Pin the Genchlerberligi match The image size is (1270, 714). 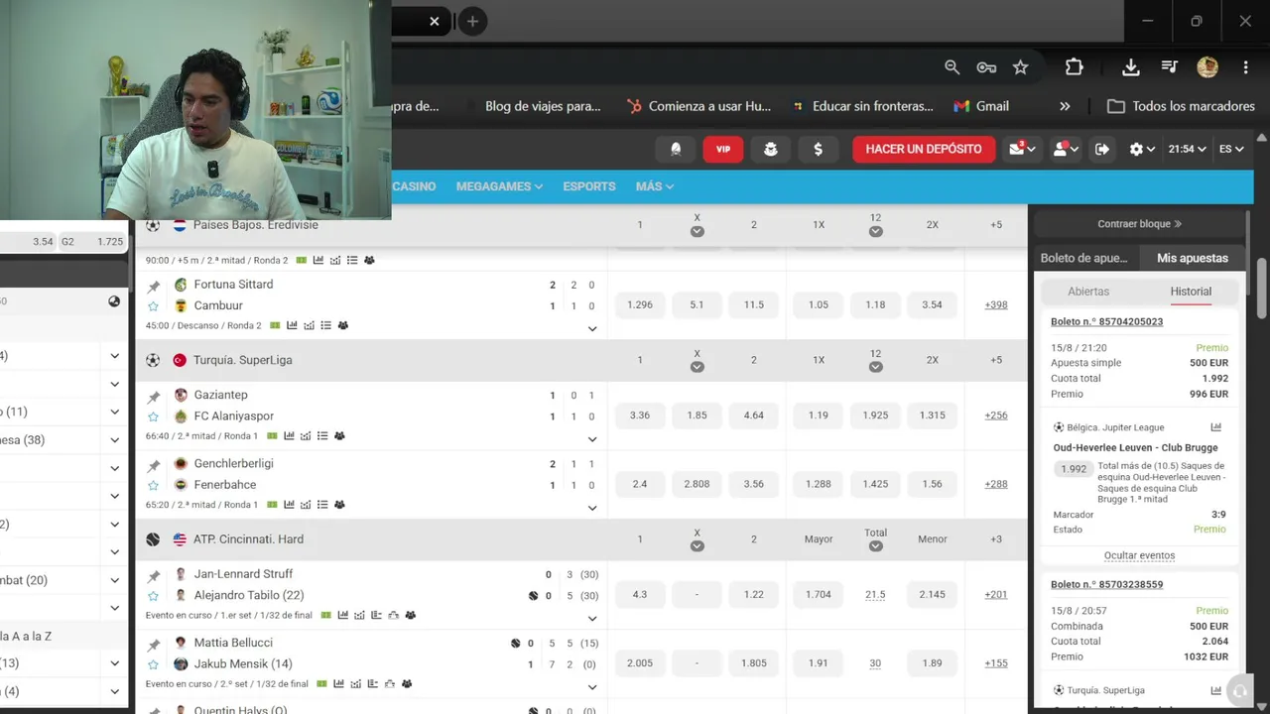[154, 465]
